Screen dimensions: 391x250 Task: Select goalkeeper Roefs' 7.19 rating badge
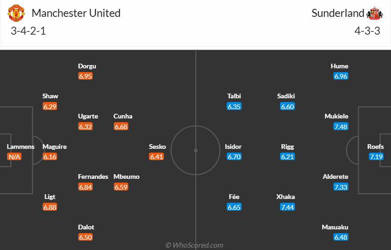pos(376,157)
